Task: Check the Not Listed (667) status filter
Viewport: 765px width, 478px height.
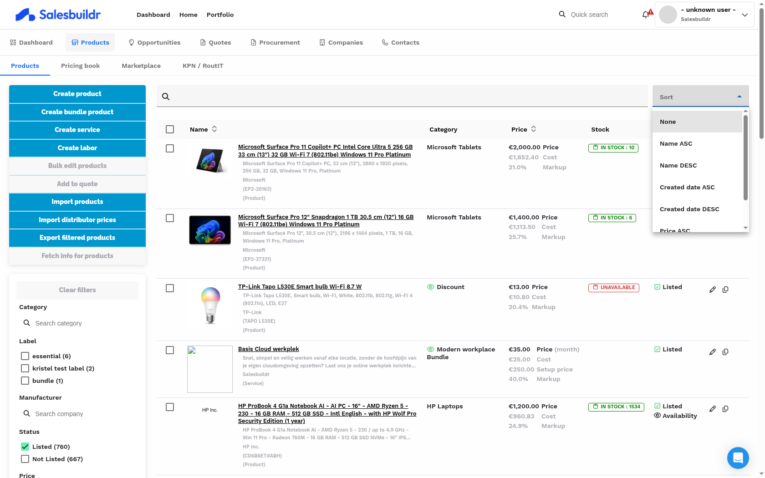Action: tap(25, 459)
